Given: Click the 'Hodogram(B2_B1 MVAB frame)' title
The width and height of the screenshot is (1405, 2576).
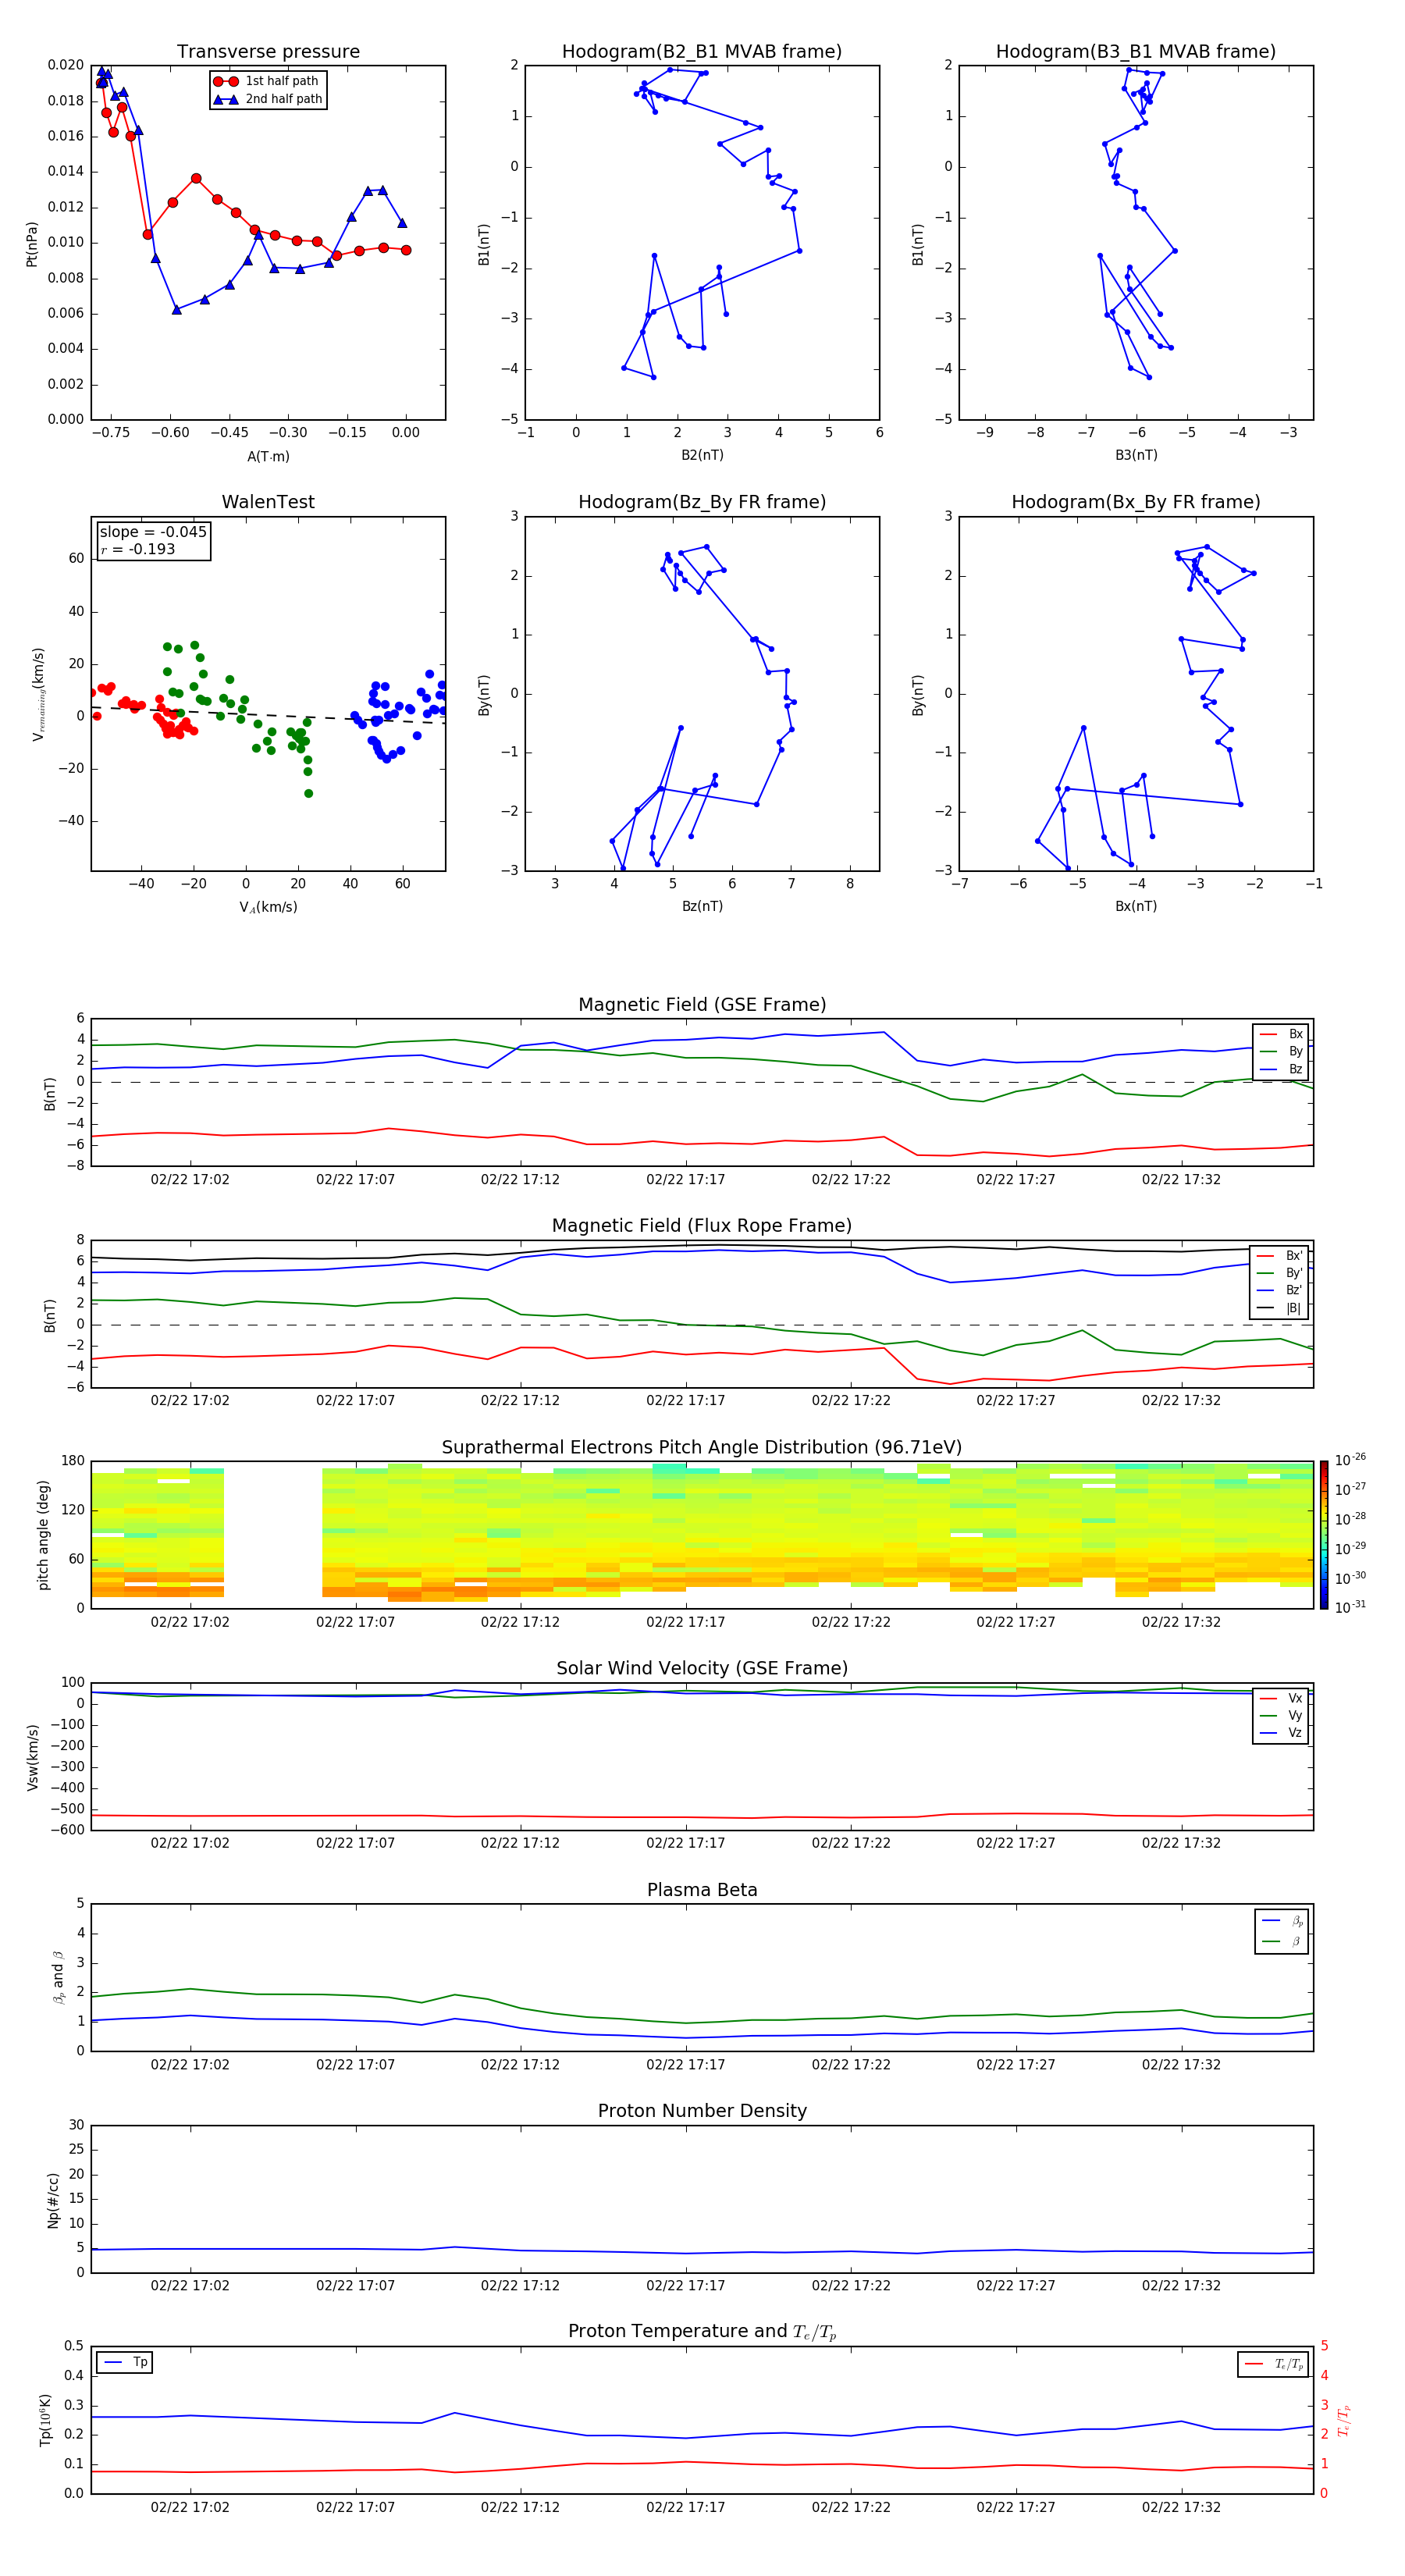Looking at the screenshot, I should pyautogui.click(x=702, y=52).
